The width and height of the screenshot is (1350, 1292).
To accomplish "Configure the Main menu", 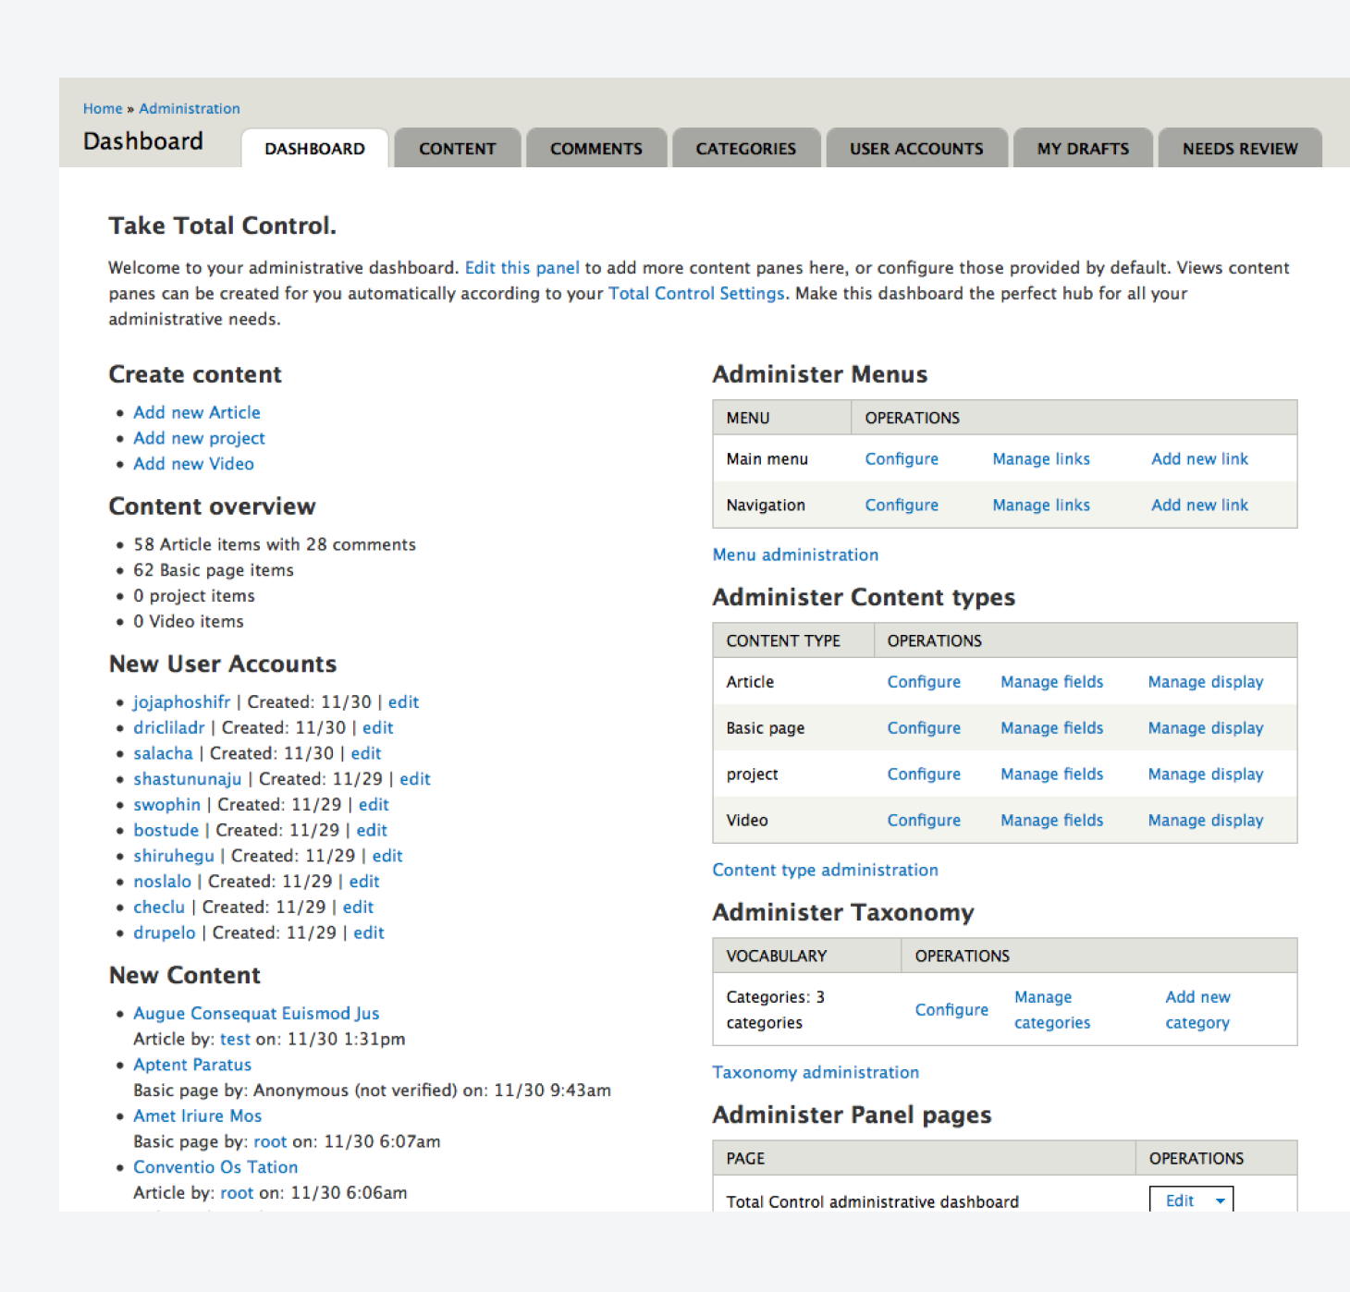I will click(x=902, y=458).
